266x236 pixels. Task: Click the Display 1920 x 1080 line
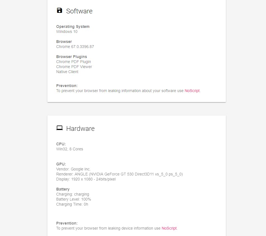coord(86,179)
